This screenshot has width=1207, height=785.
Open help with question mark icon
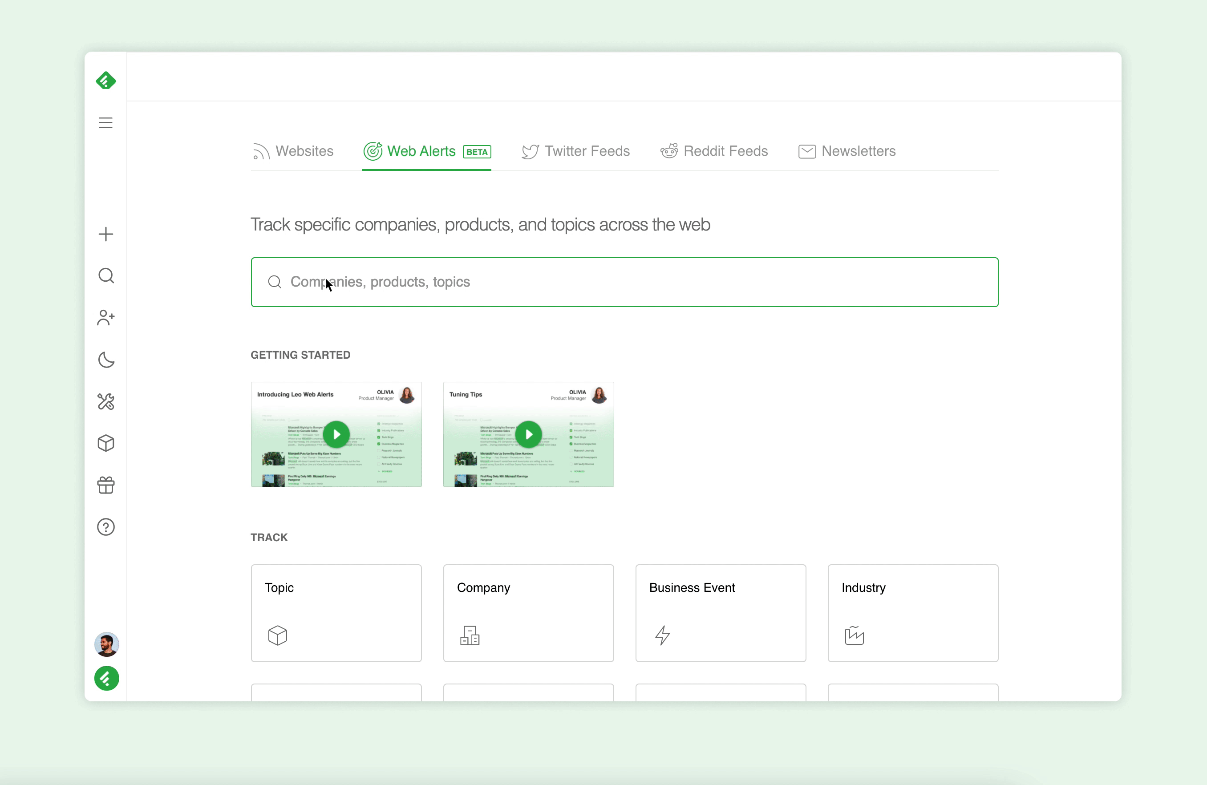(x=105, y=527)
